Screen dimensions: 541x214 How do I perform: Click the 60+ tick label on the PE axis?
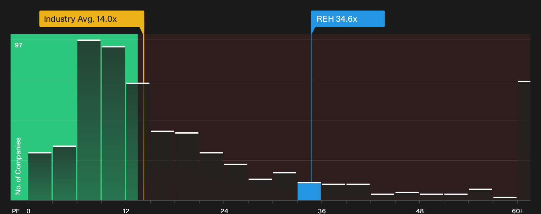[x=518, y=211]
